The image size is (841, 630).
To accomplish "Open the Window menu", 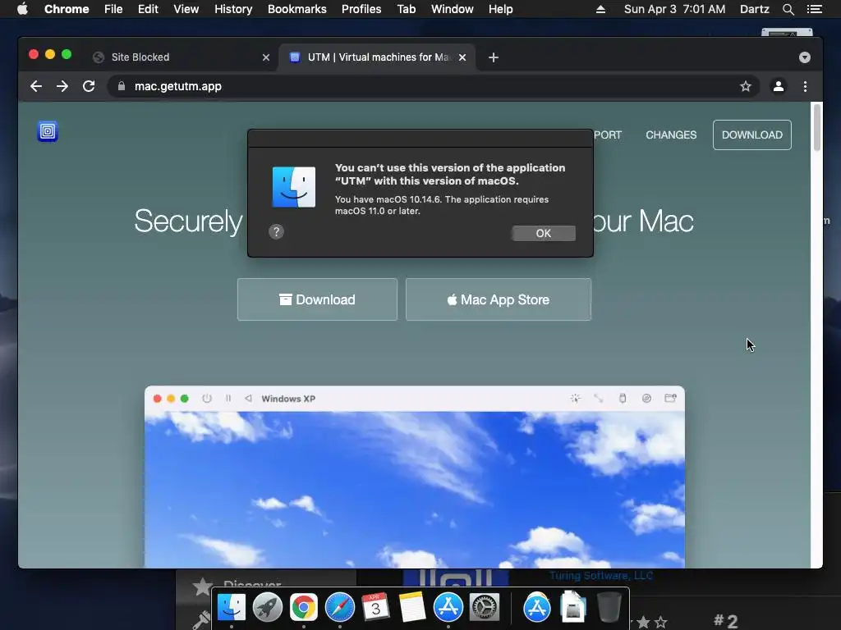I will tap(453, 9).
